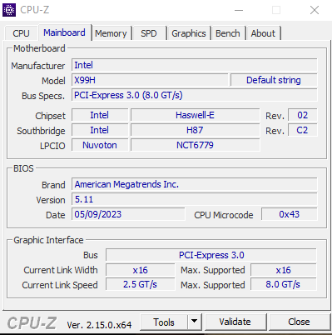
Task: Click the CPU-Z app icon in title bar
Action: pos(9,10)
